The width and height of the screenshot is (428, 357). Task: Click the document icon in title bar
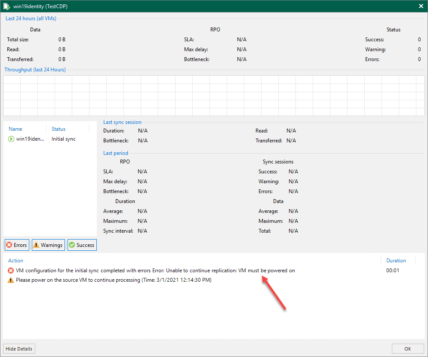pyautogui.click(x=6, y=6)
